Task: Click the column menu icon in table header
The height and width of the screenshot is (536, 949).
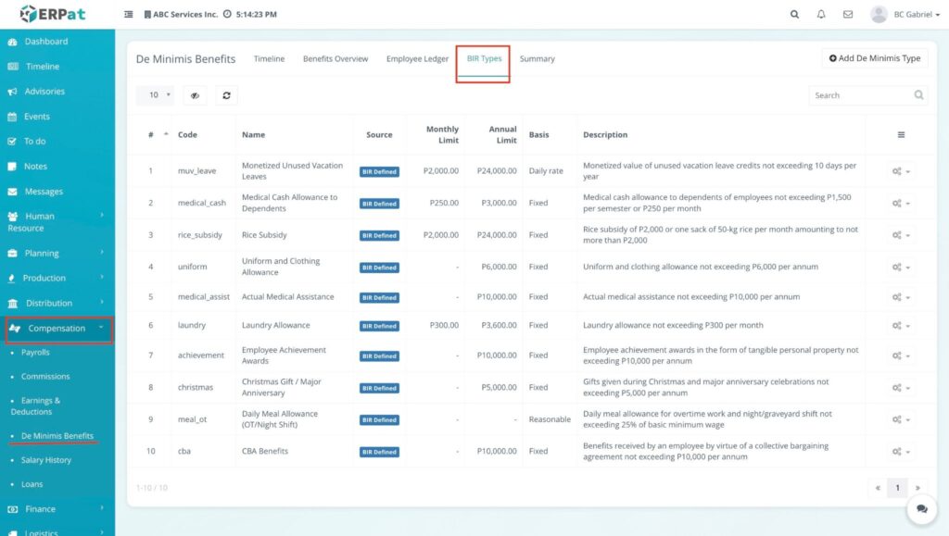Action: [x=901, y=135]
